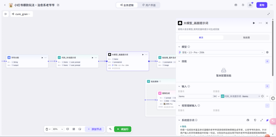Open more options on 字符分割 node
The width and height of the screenshot is (276, 137).
[x=45, y=58]
